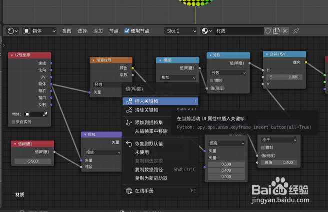Expand the sidebar with left edge arrow

(4, 45)
